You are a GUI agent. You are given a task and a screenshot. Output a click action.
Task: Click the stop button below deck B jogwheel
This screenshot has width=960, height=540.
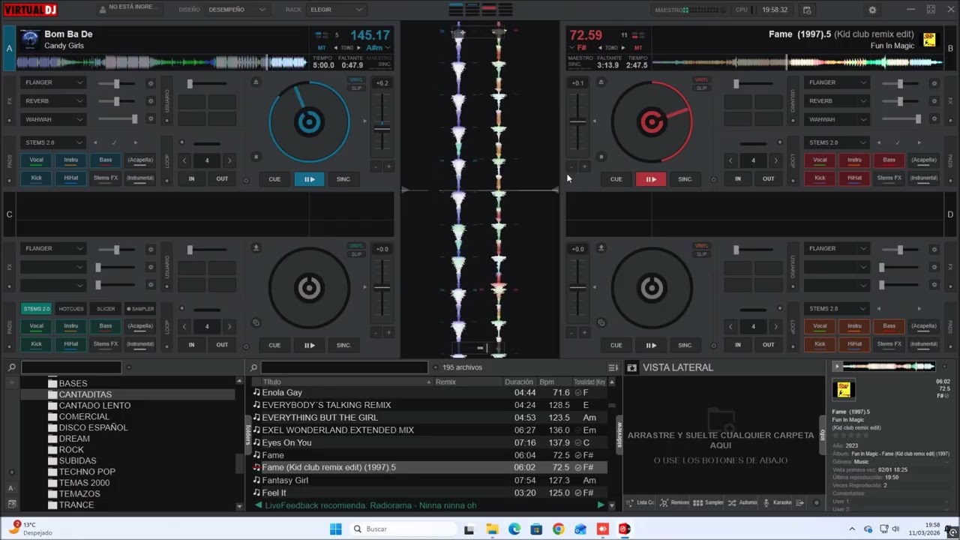pos(601,157)
